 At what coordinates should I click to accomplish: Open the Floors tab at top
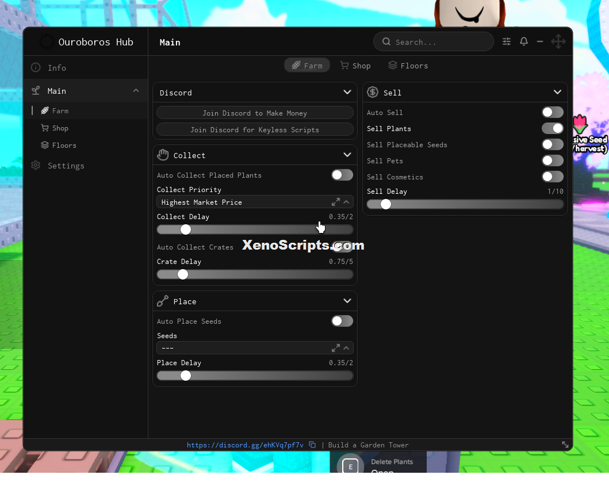408,66
